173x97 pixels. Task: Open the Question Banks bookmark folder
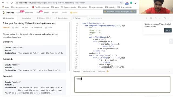click(x=68, y=7)
